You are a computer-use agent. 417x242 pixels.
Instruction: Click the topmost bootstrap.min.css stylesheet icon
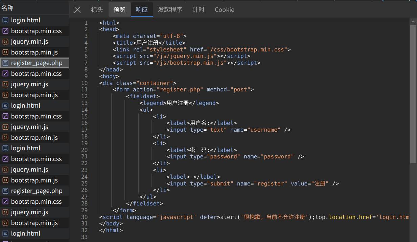[5, 31]
